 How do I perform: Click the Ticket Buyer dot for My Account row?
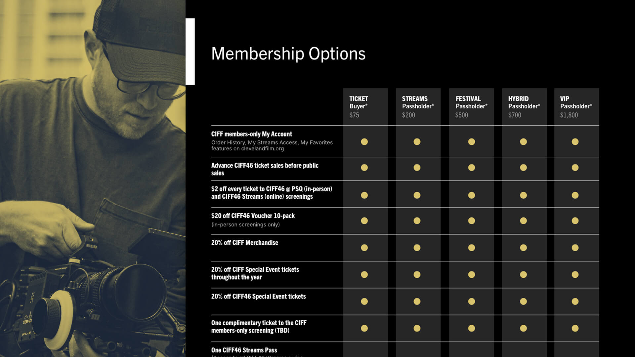[364, 142]
